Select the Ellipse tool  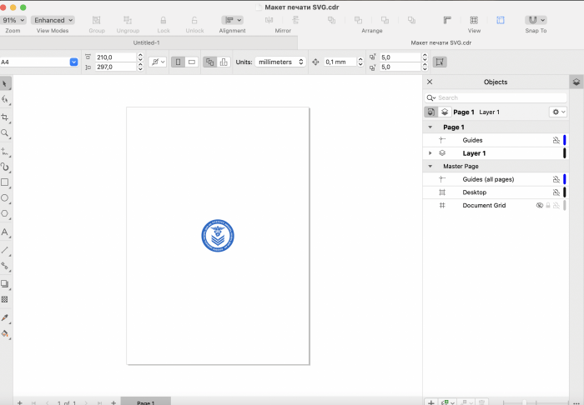[5, 197]
